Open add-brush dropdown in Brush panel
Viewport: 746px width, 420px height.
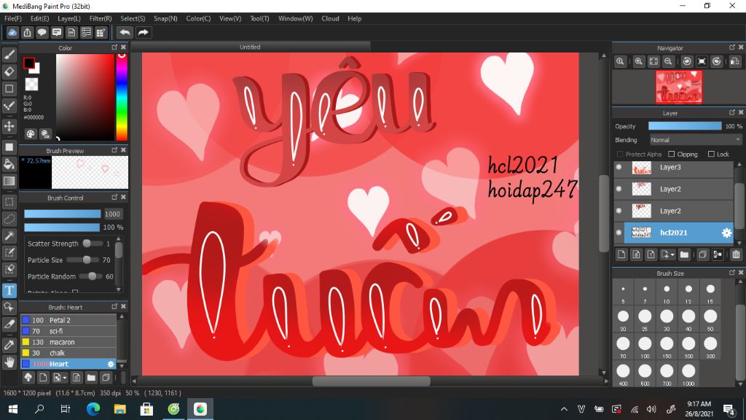(64, 378)
